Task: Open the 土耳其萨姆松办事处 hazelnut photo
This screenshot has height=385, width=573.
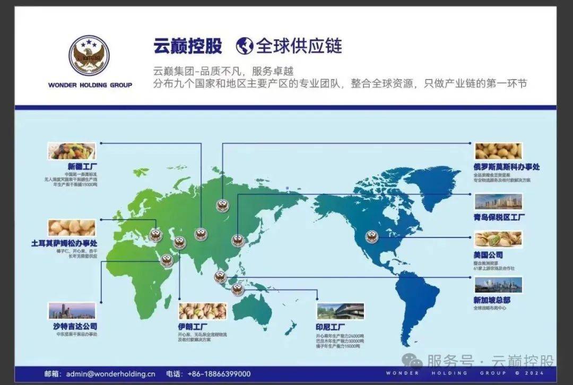Action: pos(72,228)
